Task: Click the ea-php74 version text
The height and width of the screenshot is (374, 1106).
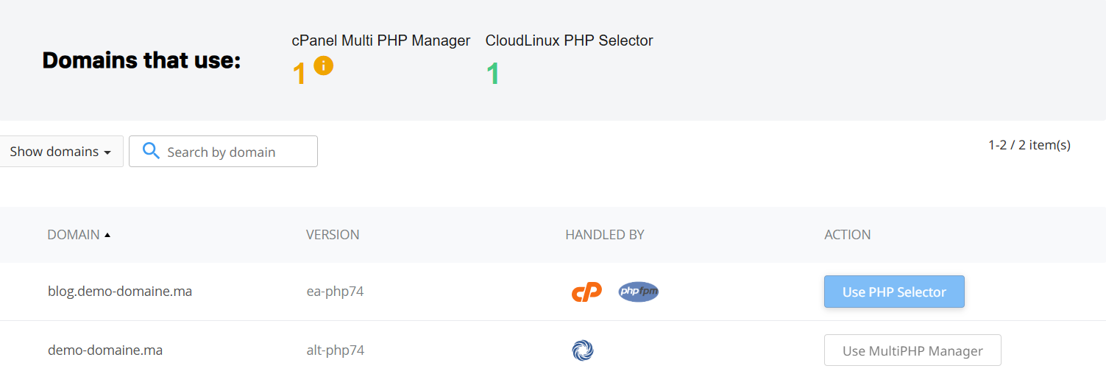Action: pyautogui.click(x=335, y=292)
